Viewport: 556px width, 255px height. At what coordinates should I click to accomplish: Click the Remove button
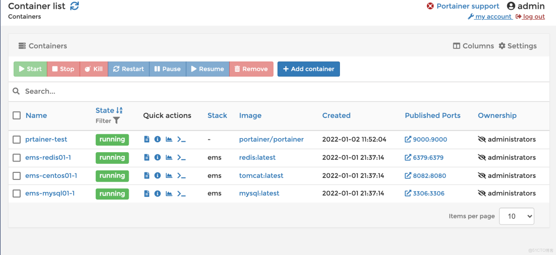pyautogui.click(x=251, y=69)
